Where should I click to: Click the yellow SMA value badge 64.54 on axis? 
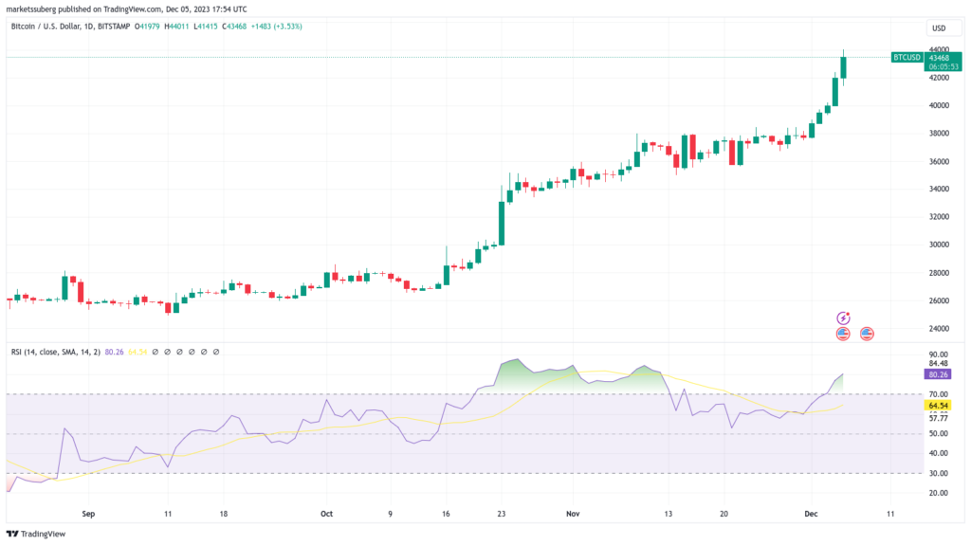[938, 406]
